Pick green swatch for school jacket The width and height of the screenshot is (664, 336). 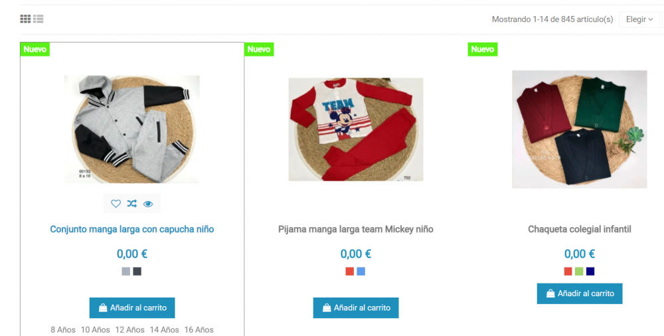[x=579, y=271]
